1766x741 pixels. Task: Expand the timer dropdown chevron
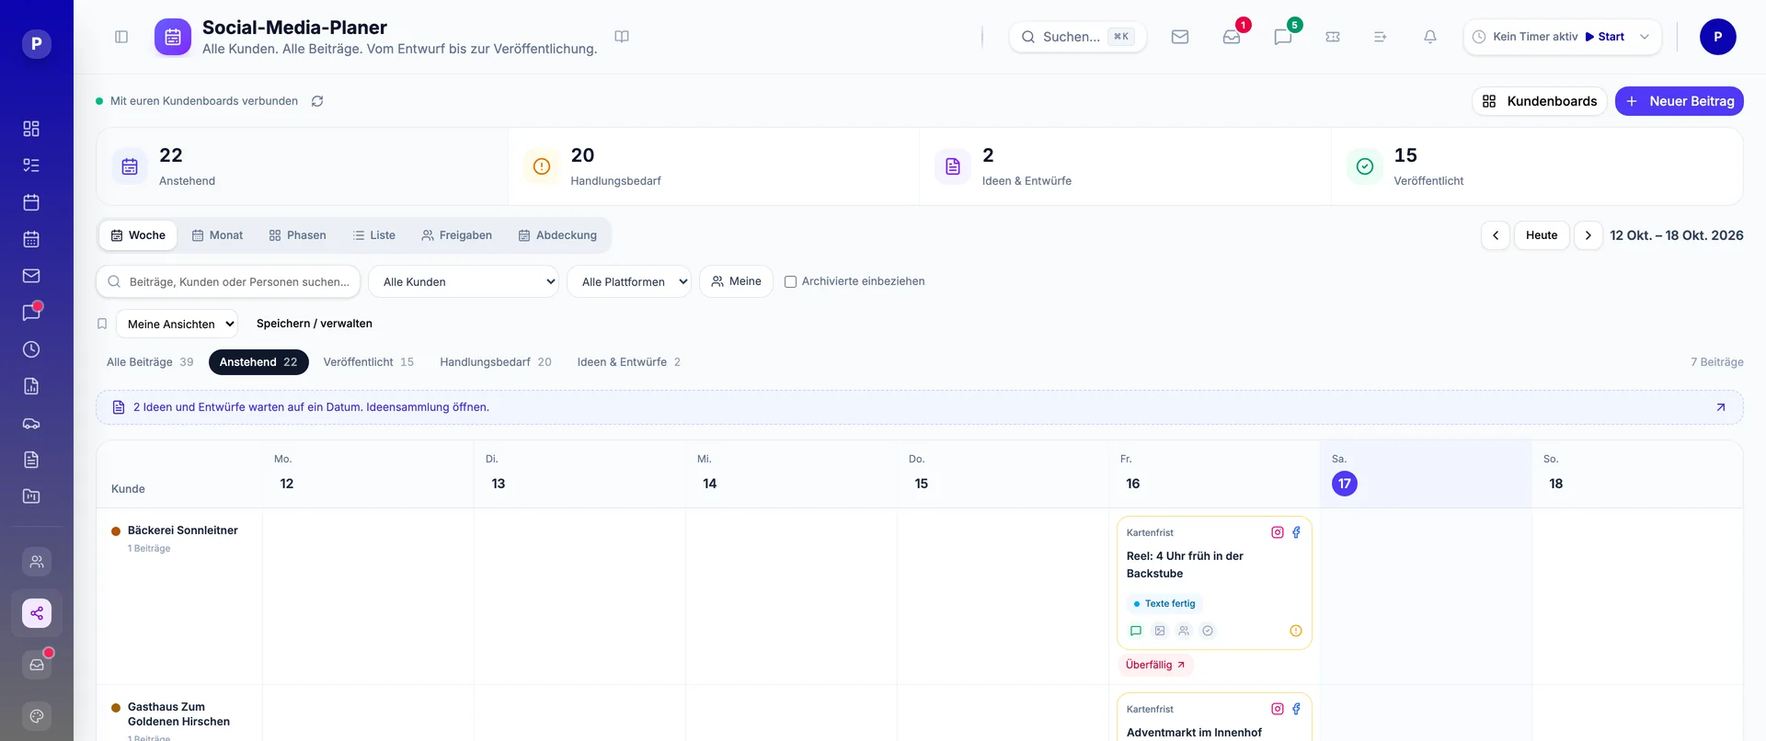1645,37
